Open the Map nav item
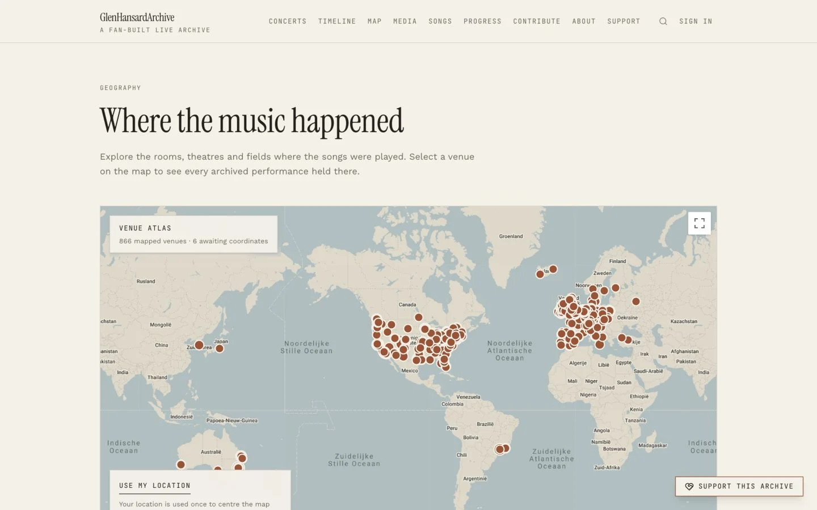Viewport: 817px width, 510px height. [x=374, y=22]
